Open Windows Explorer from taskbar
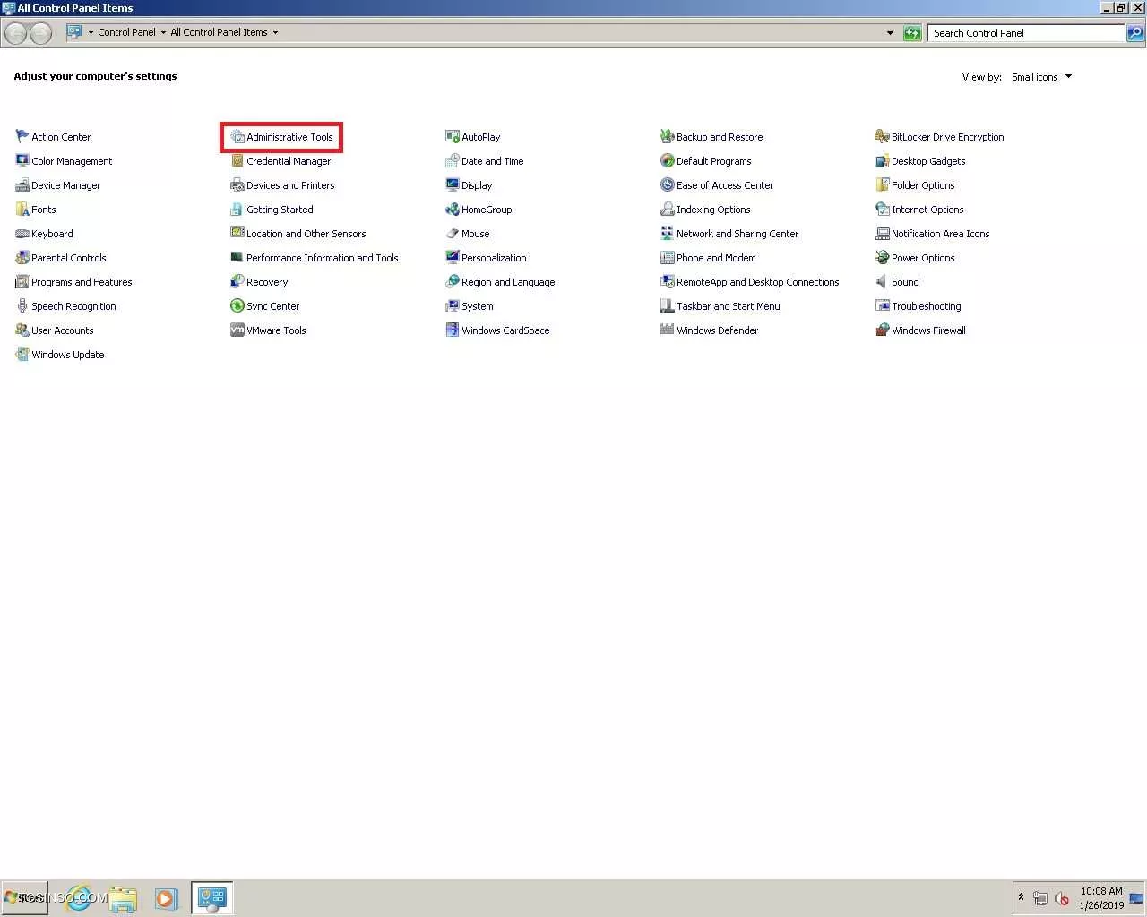This screenshot has width=1147, height=917. (124, 898)
